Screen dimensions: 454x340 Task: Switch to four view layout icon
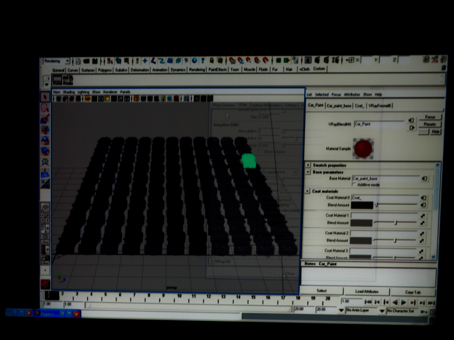tap(45, 218)
